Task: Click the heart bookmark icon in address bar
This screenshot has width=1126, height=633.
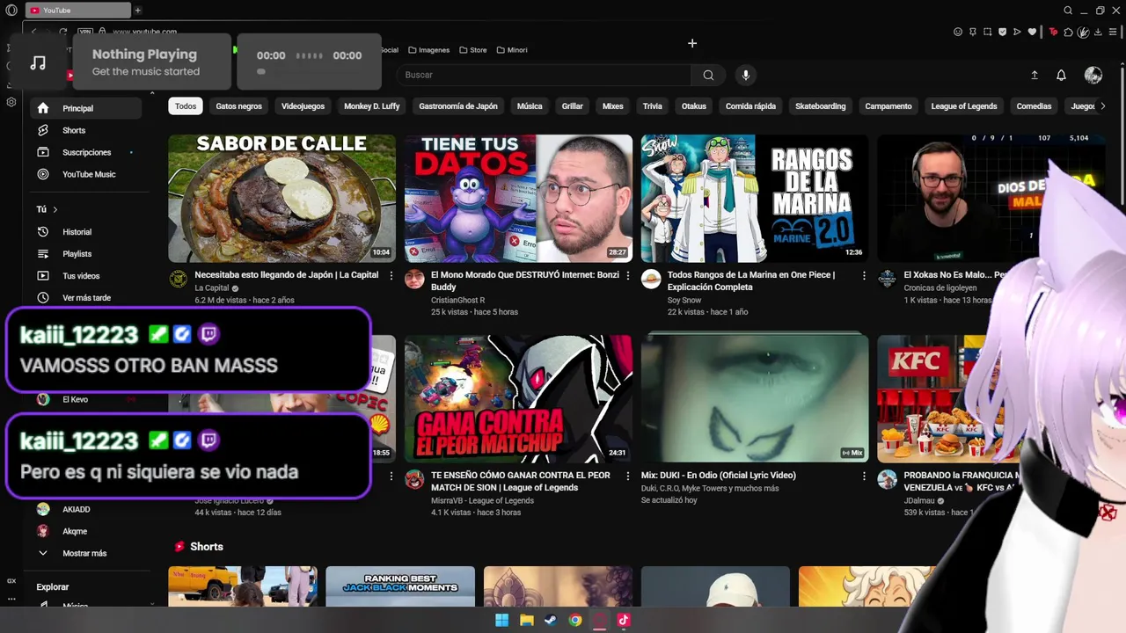Action: [x=1031, y=32]
